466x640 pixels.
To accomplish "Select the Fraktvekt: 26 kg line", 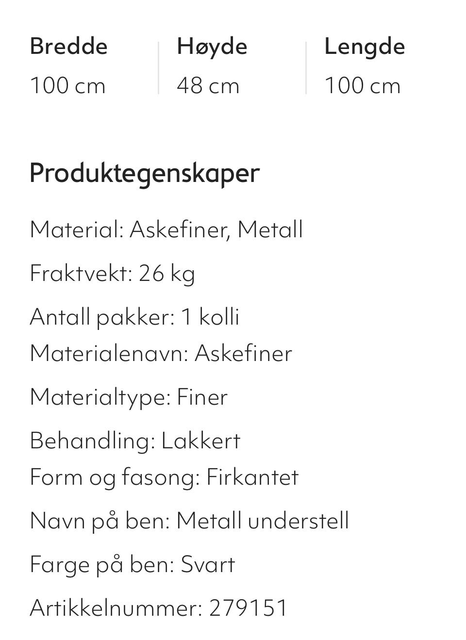I will tap(113, 274).
